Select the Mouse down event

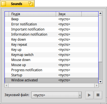(52, 60)
